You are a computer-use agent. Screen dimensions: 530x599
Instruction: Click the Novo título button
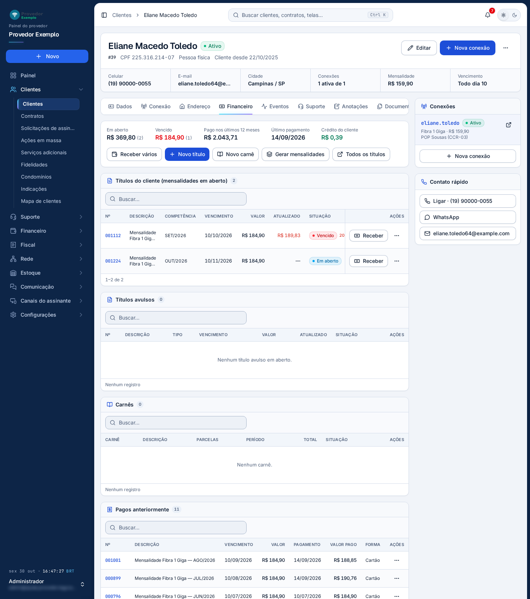pos(187,154)
